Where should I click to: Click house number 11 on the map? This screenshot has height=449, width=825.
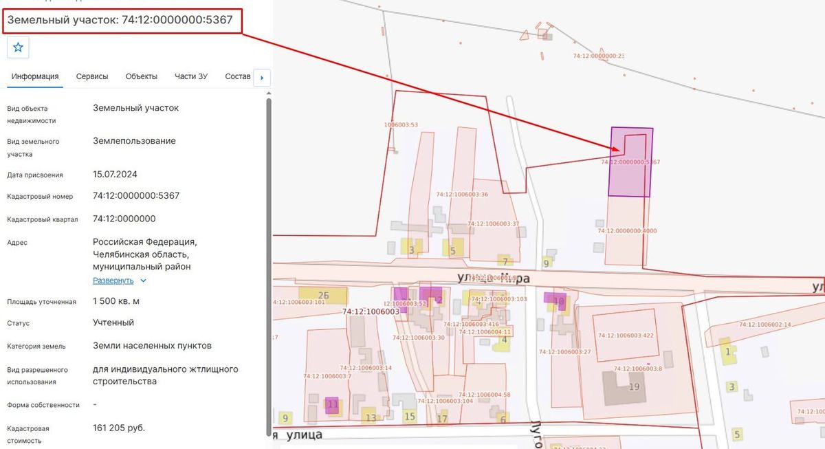click(x=332, y=405)
